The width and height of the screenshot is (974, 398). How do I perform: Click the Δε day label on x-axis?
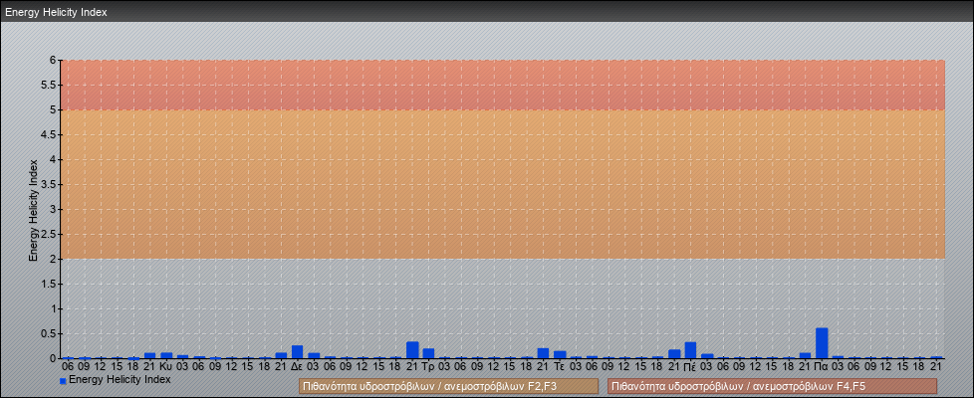pos(297,367)
